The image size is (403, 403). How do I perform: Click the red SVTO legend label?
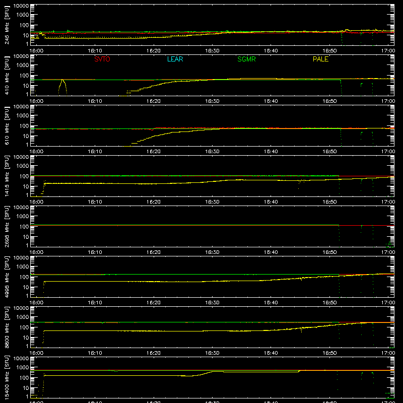tap(102, 59)
